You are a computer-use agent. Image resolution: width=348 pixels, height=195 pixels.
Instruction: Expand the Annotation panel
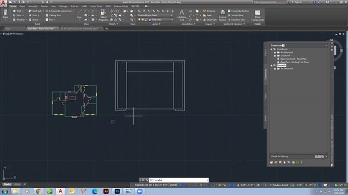[189, 24]
